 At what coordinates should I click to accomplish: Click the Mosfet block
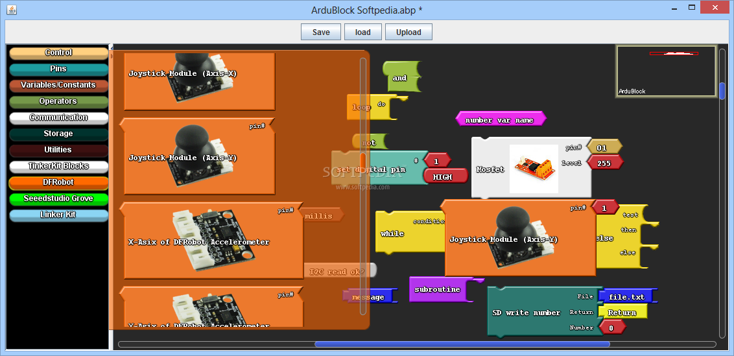point(490,169)
